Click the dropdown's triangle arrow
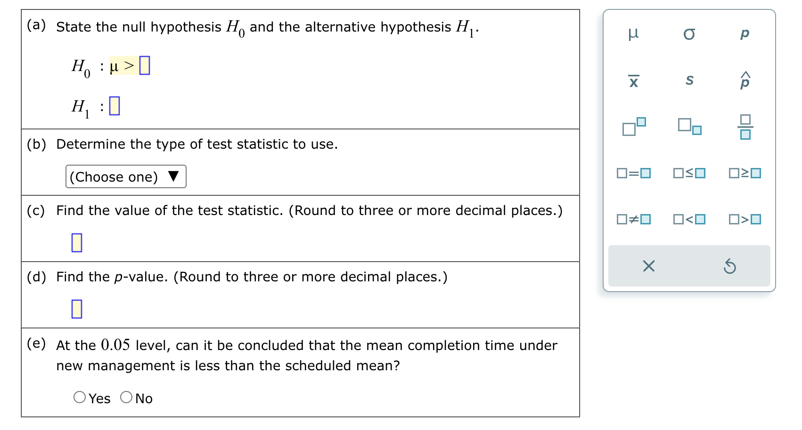The height and width of the screenshot is (430, 802). click(x=174, y=176)
